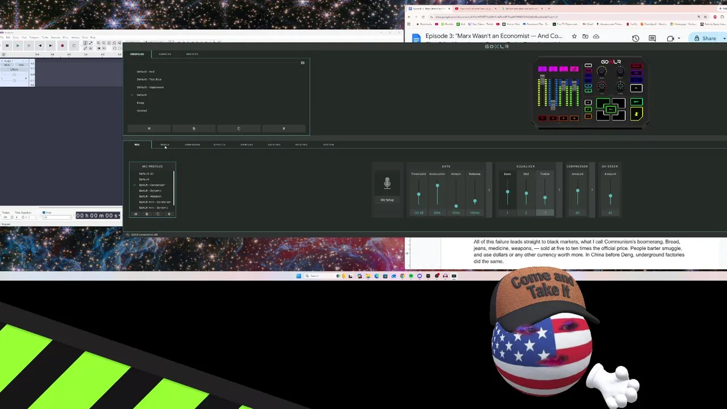
Task: Open Audacity's Tracks menu
Action: pos(45,37)
